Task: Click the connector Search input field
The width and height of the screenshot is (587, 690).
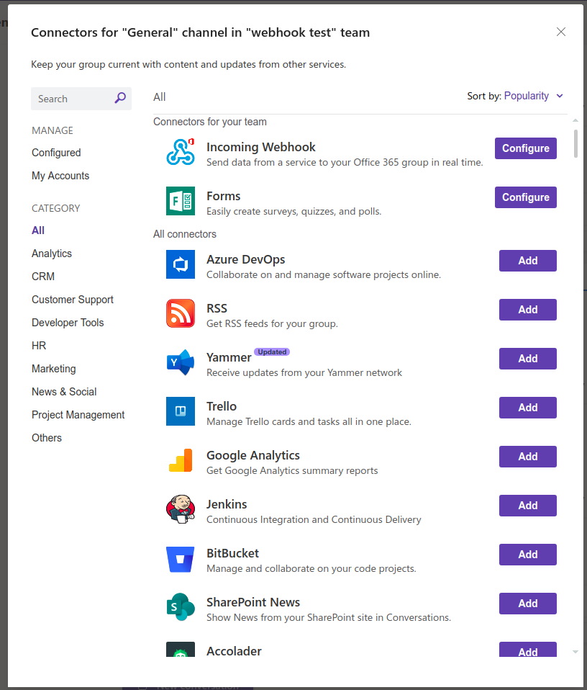Action: click(x=72, y=99)
